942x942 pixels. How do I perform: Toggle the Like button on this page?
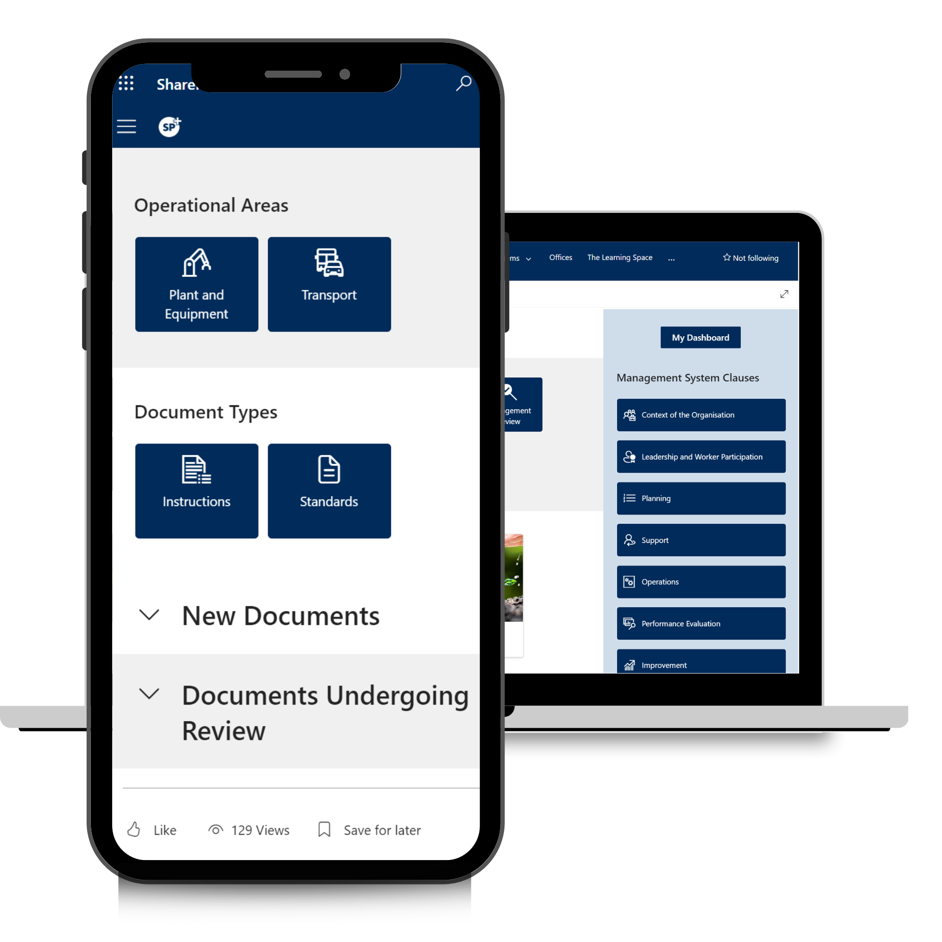coord(156,829)
